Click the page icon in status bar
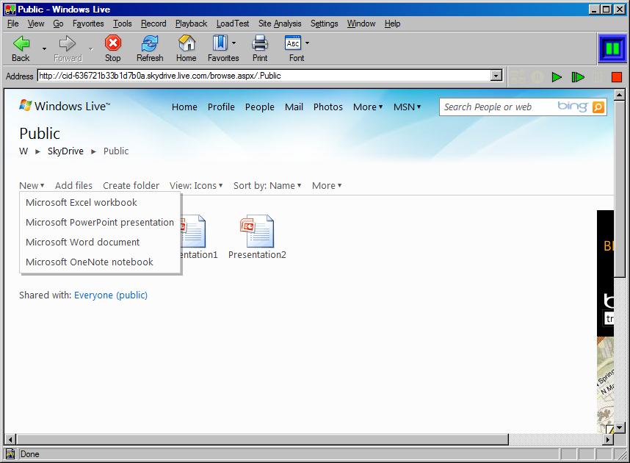630x463 pixels. tap(10, 453)
